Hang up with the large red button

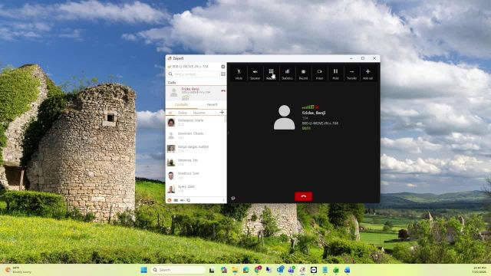304,196
